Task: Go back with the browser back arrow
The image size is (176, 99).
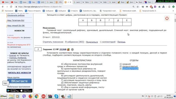Action: coord(3,7)
